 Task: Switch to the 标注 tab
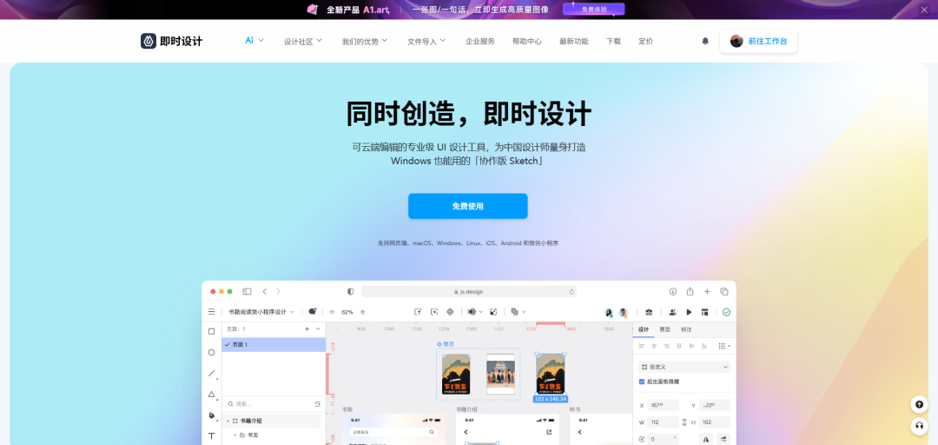click(x=686, y=329)
